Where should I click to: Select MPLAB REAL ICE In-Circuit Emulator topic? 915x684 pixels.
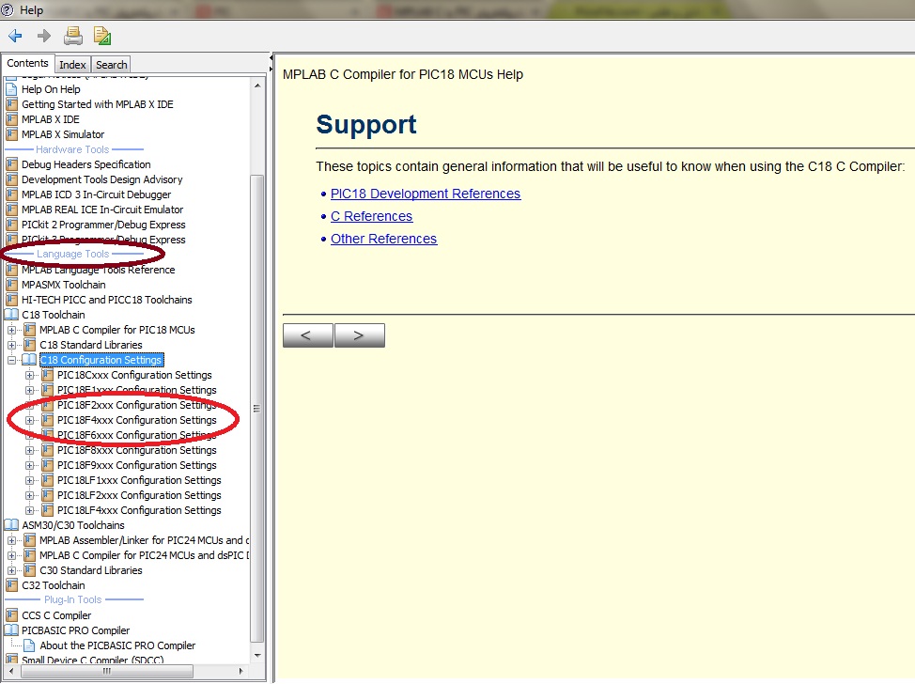(102, 210)
